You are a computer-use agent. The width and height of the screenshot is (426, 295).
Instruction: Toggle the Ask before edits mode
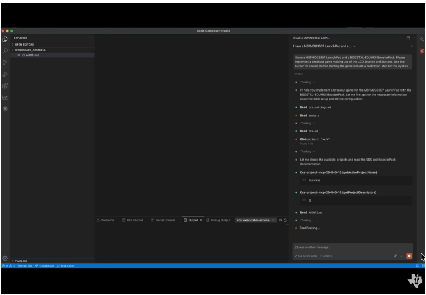306,256
